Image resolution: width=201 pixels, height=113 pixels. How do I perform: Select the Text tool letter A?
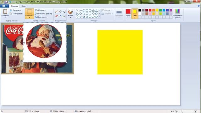(64, 12)
